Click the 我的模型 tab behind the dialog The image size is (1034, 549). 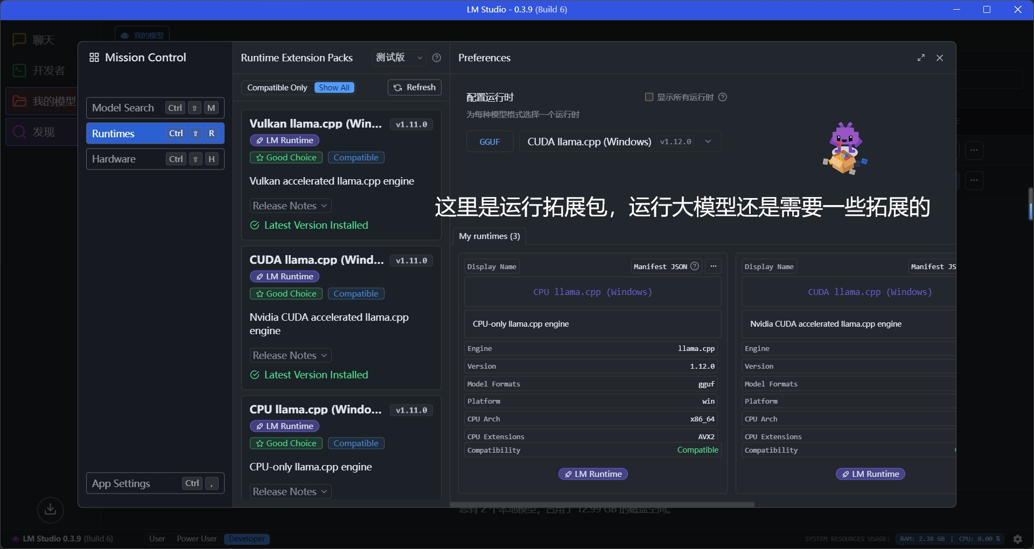click(142, 35)
